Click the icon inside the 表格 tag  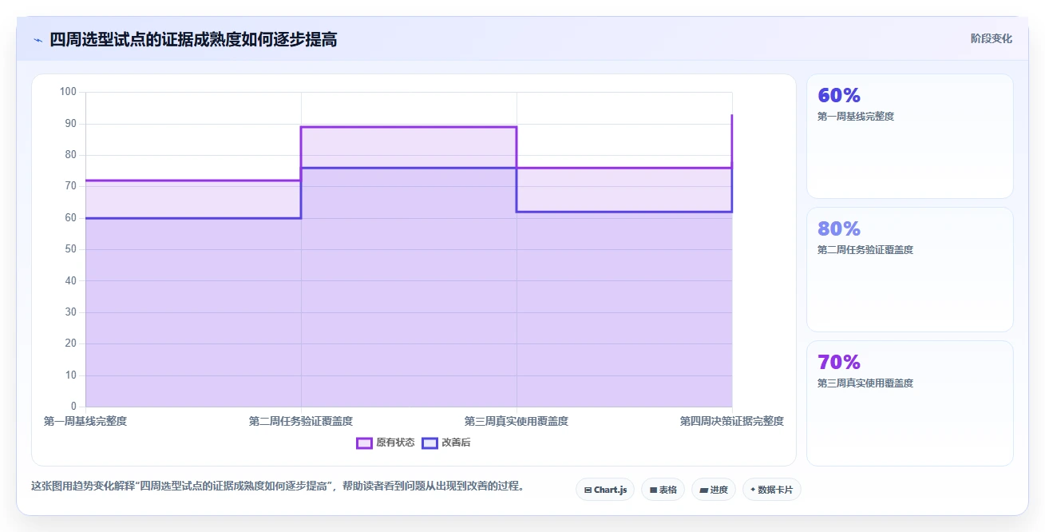(x=653, y=490)
